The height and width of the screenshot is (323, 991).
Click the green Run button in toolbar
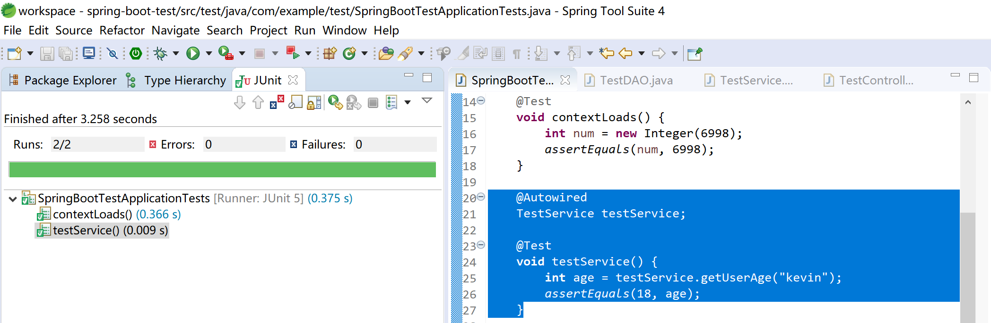pyautogui.click(x=192, y=54)
